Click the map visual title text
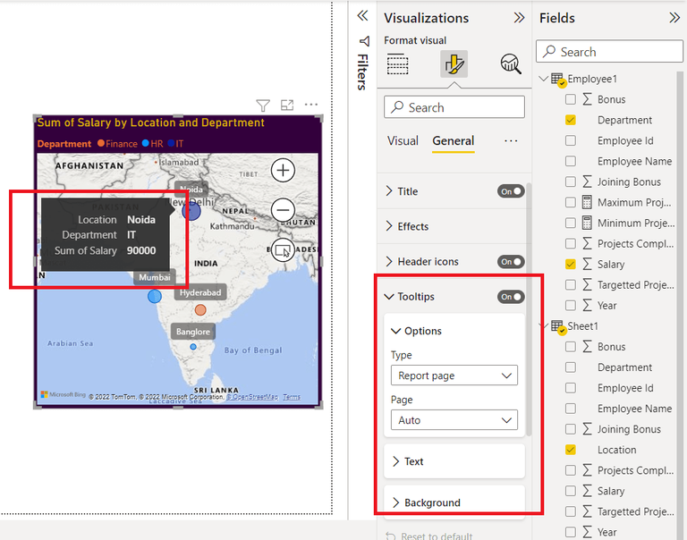 [x=150, y=122]
